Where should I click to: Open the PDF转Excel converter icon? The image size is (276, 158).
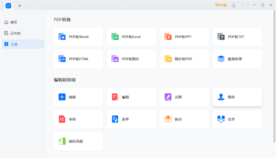coord(115,37)
